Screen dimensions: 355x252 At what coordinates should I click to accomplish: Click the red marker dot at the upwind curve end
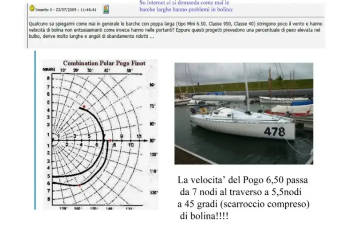[84, 106]
